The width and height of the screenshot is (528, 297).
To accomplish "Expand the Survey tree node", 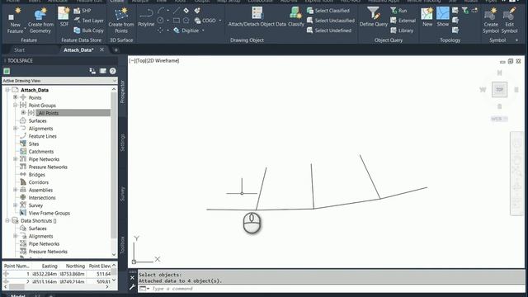I will [16, 205].
